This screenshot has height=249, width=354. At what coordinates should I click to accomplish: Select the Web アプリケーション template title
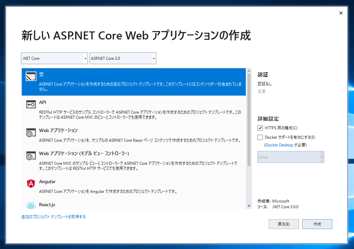pyautogui.click(x=58, y=130)
